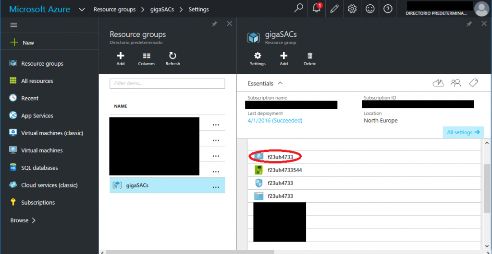
Task: Open Columns chooser in Resource groups
Action: point(147,59)
